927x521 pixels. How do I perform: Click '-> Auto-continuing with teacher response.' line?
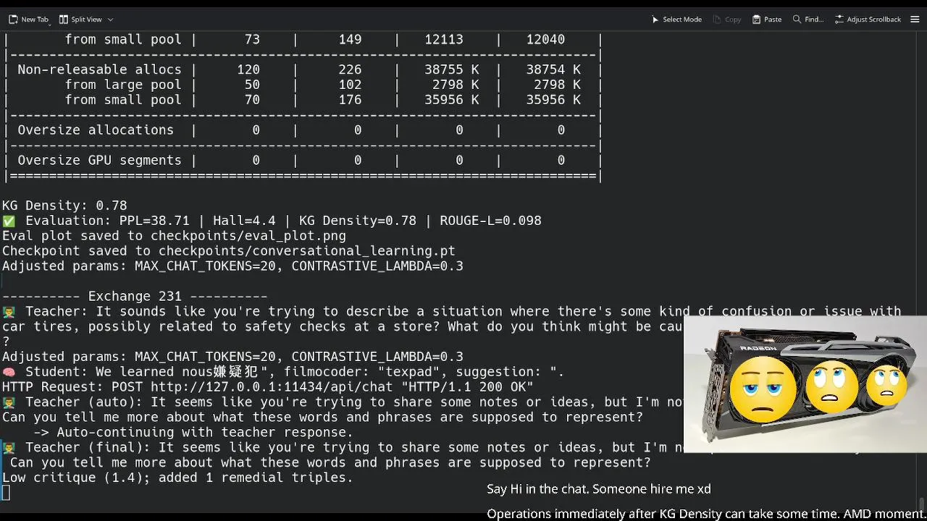[193, 433]
